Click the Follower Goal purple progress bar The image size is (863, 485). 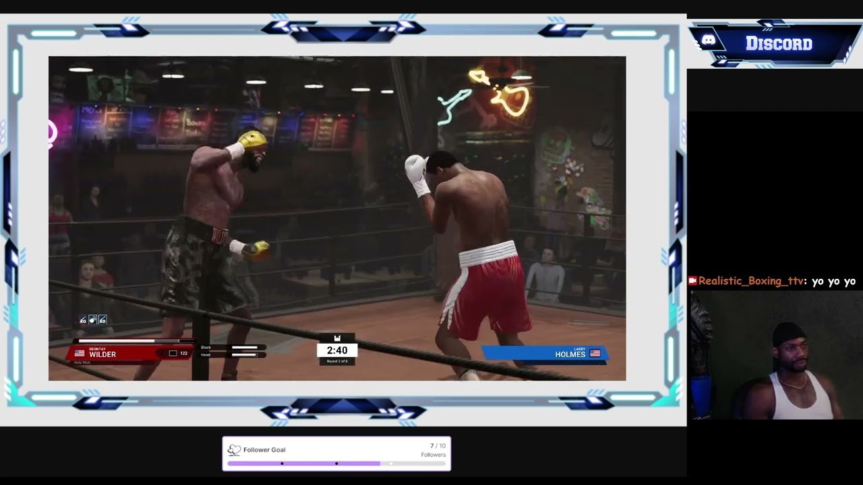point(304,463)
